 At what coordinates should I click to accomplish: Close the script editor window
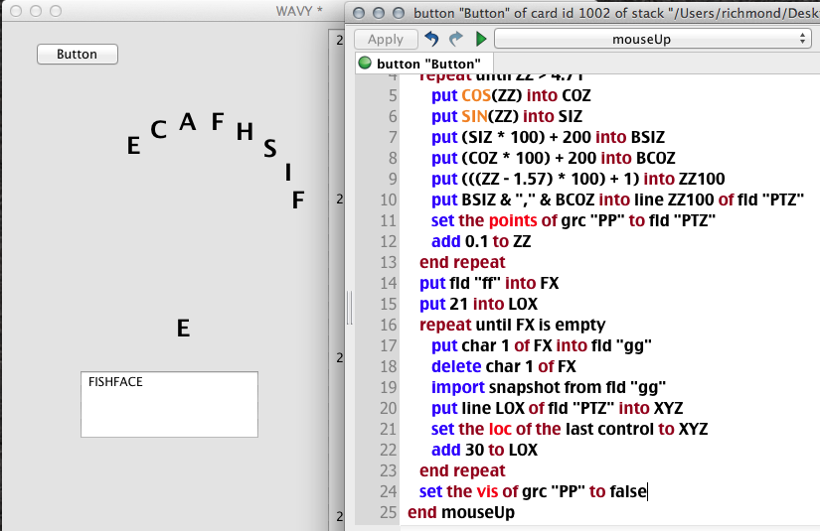[x=360, y=13]
